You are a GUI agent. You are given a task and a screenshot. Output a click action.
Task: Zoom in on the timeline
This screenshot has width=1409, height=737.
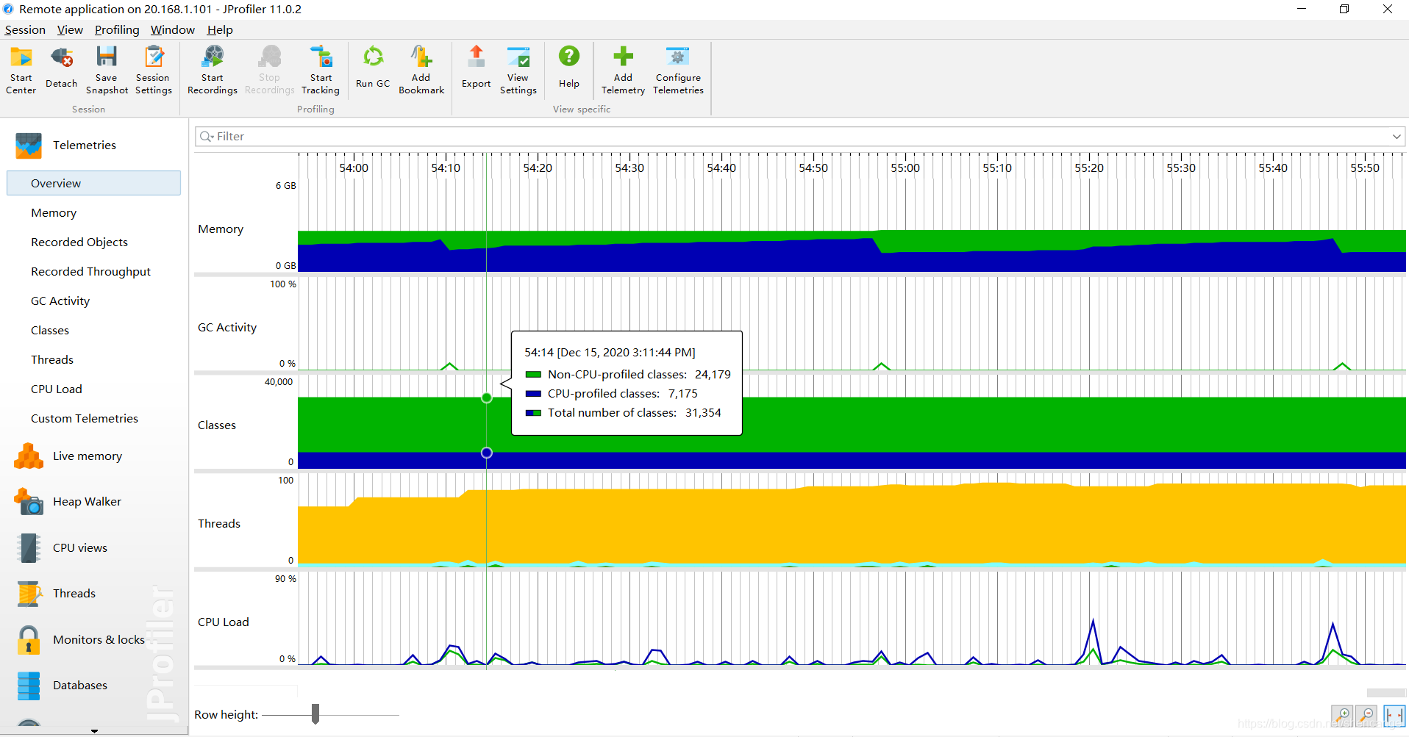pyautogui.click(x=1342, y=715)
